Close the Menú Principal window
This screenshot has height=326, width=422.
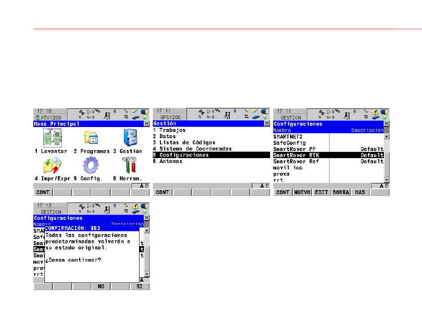coord(147,124)
